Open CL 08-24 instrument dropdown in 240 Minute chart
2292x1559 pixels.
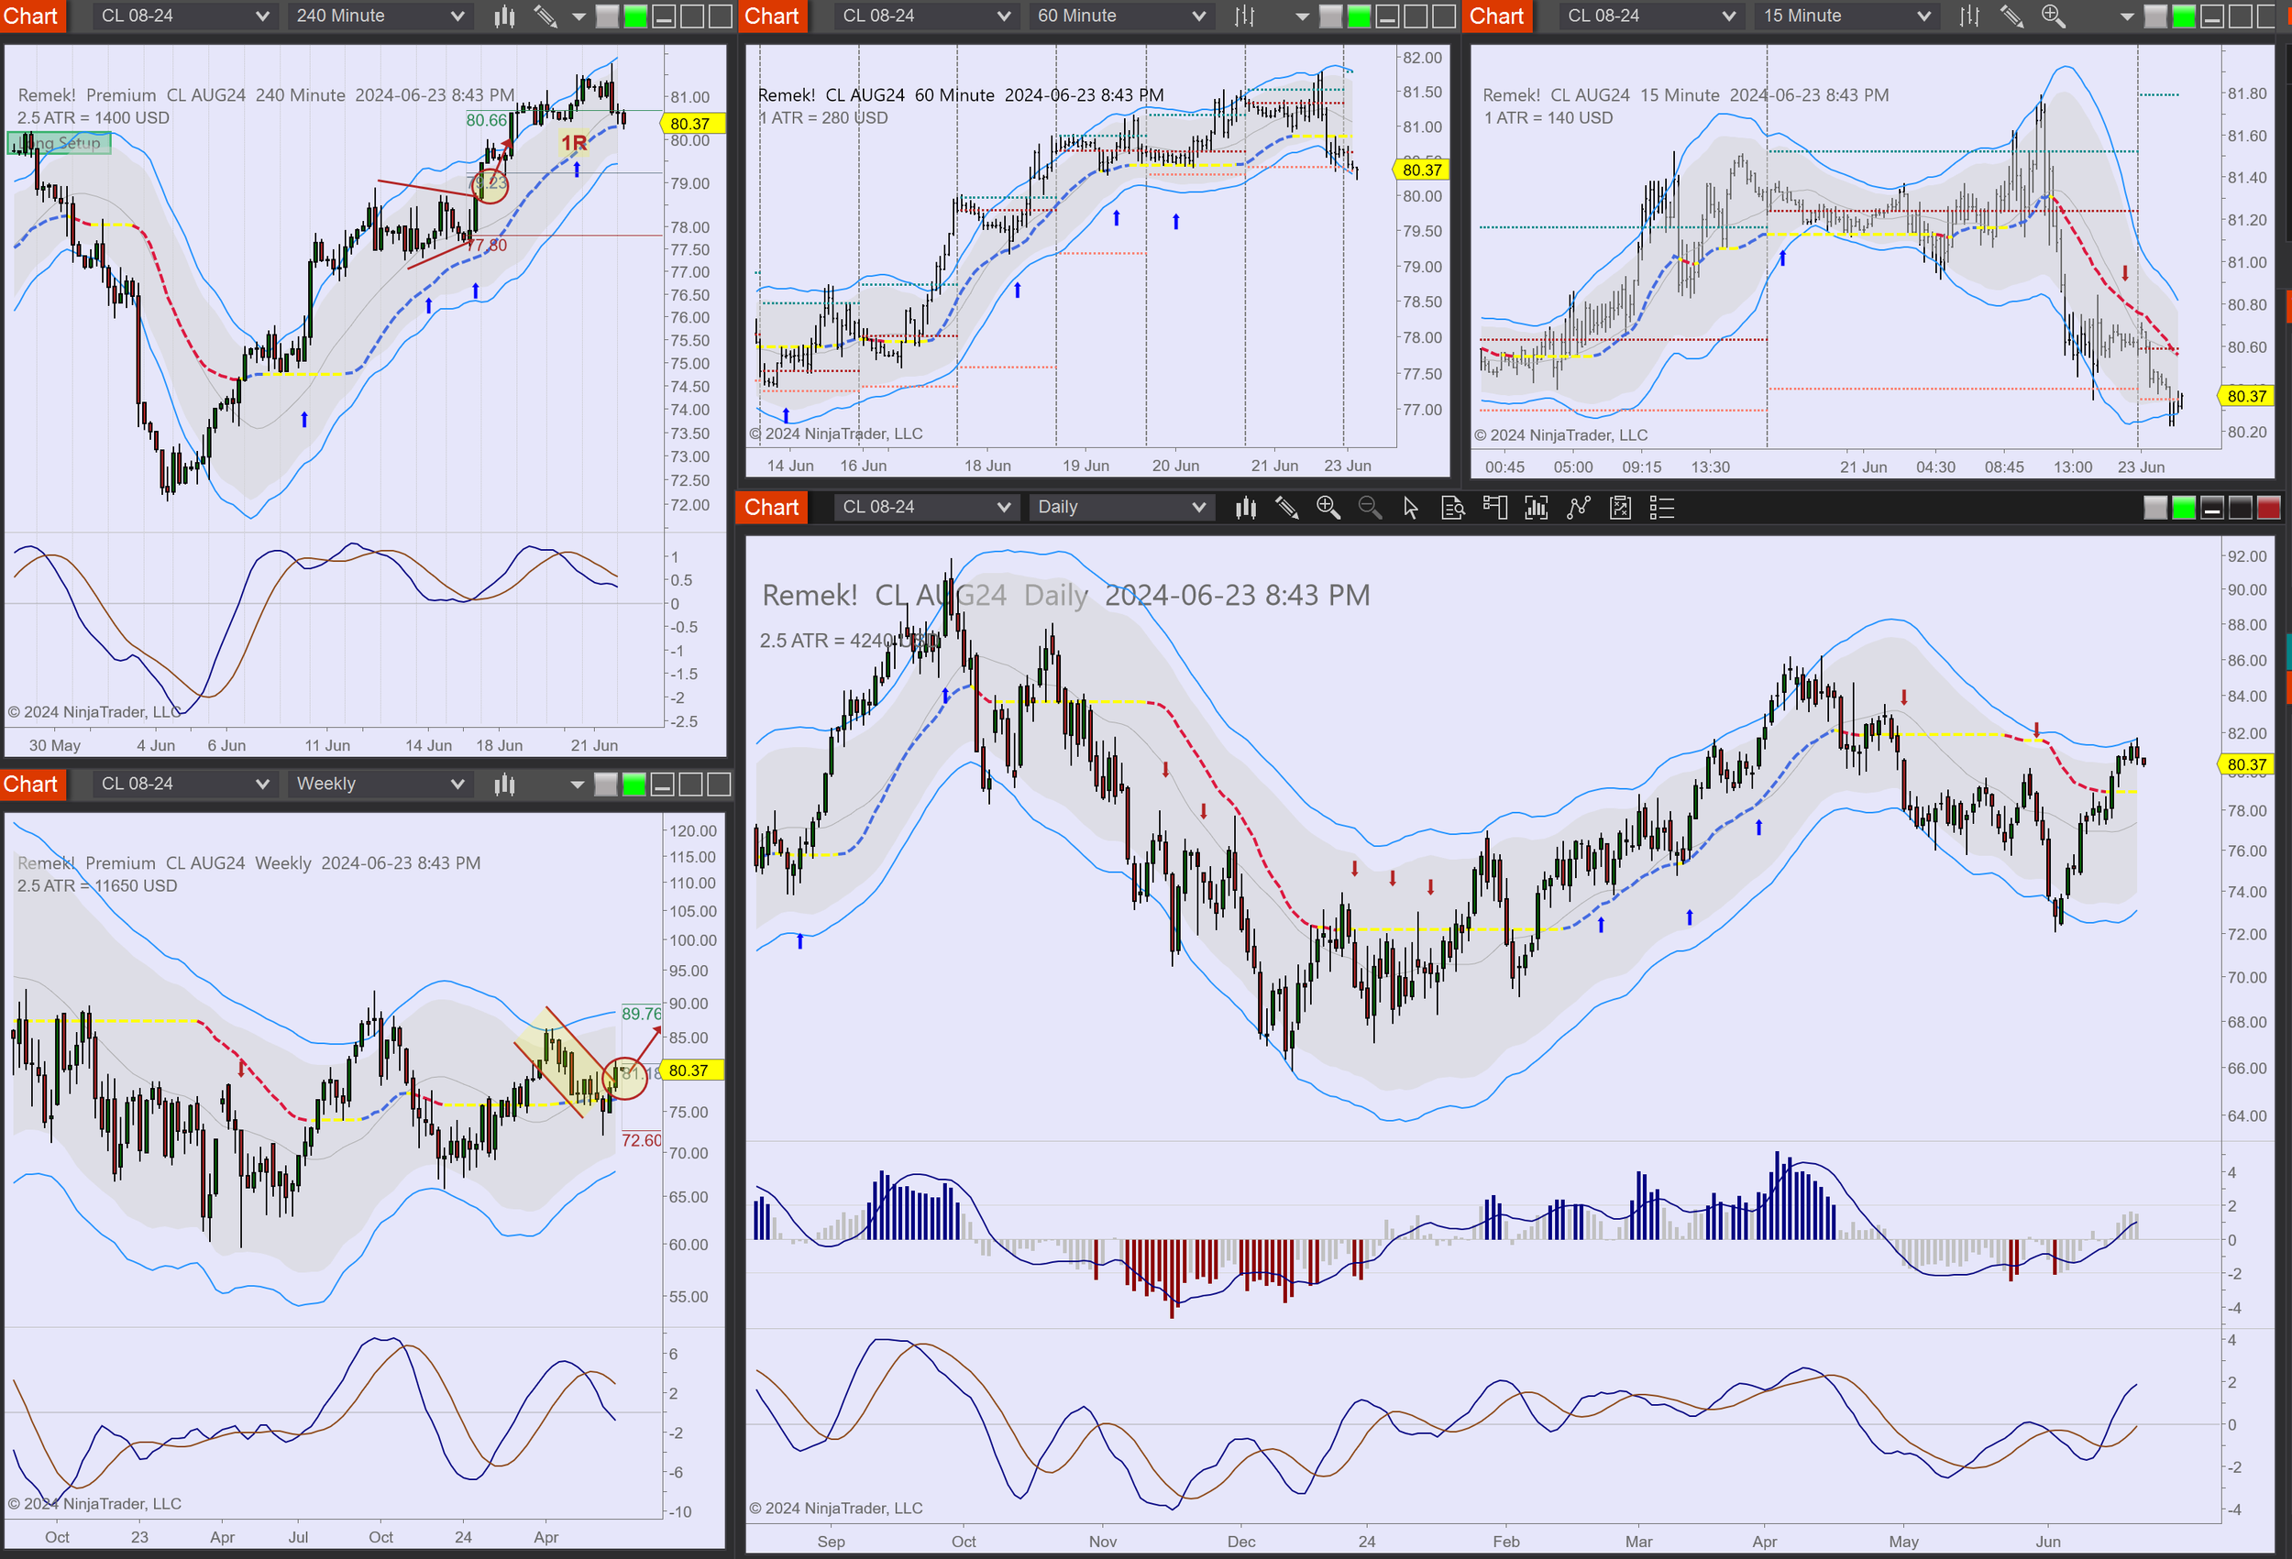click(184, 16)
